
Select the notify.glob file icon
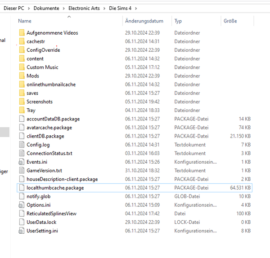[x=22, y=196]
